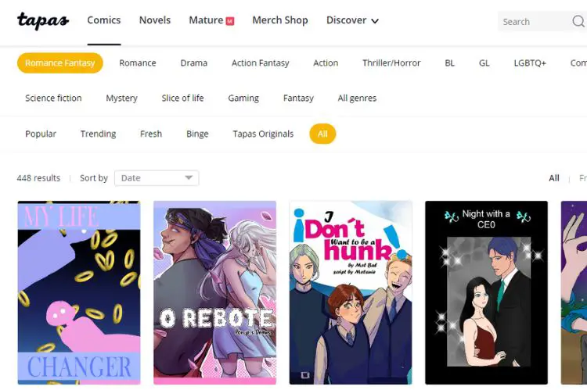The image size is (587, 390).
Task: Expand the Discover menu chevron
Action: point(375,21)
